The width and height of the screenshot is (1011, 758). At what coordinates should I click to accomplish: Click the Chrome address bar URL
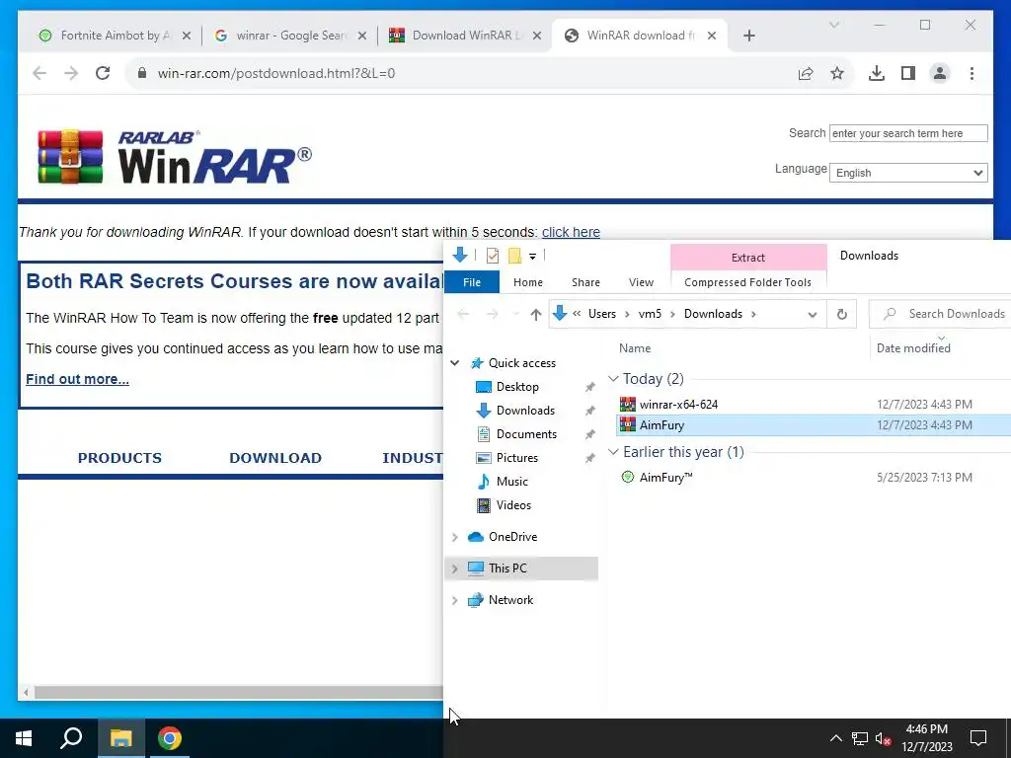click(276, 73)
